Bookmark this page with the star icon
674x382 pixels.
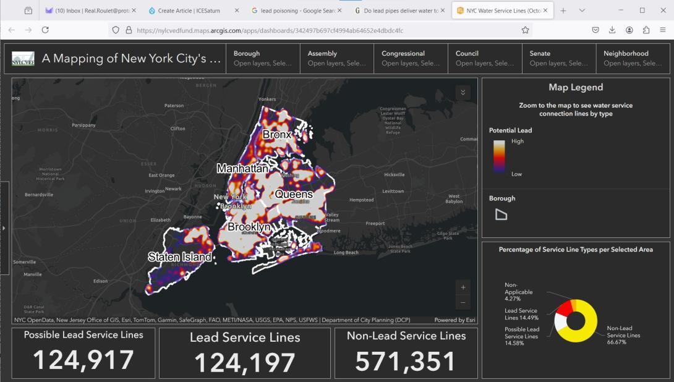[525, 30]
